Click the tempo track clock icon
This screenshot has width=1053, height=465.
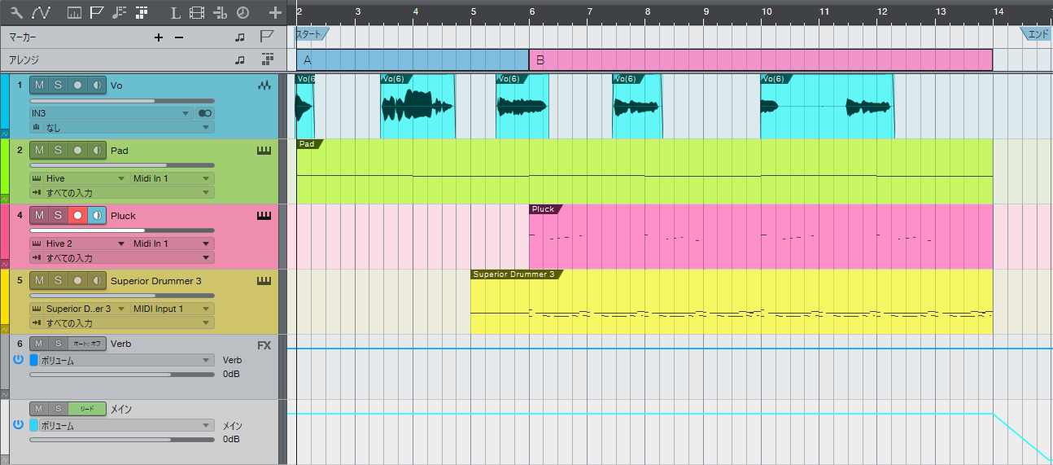coord(242,13)
